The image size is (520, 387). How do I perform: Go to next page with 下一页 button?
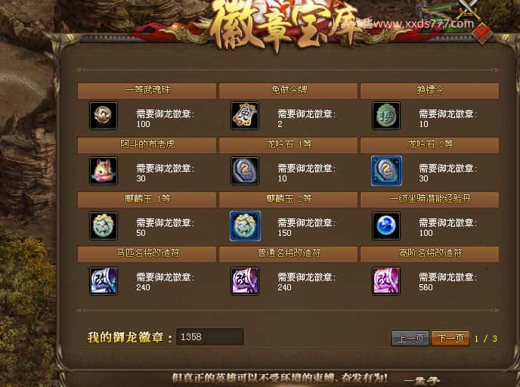point(450,339)
